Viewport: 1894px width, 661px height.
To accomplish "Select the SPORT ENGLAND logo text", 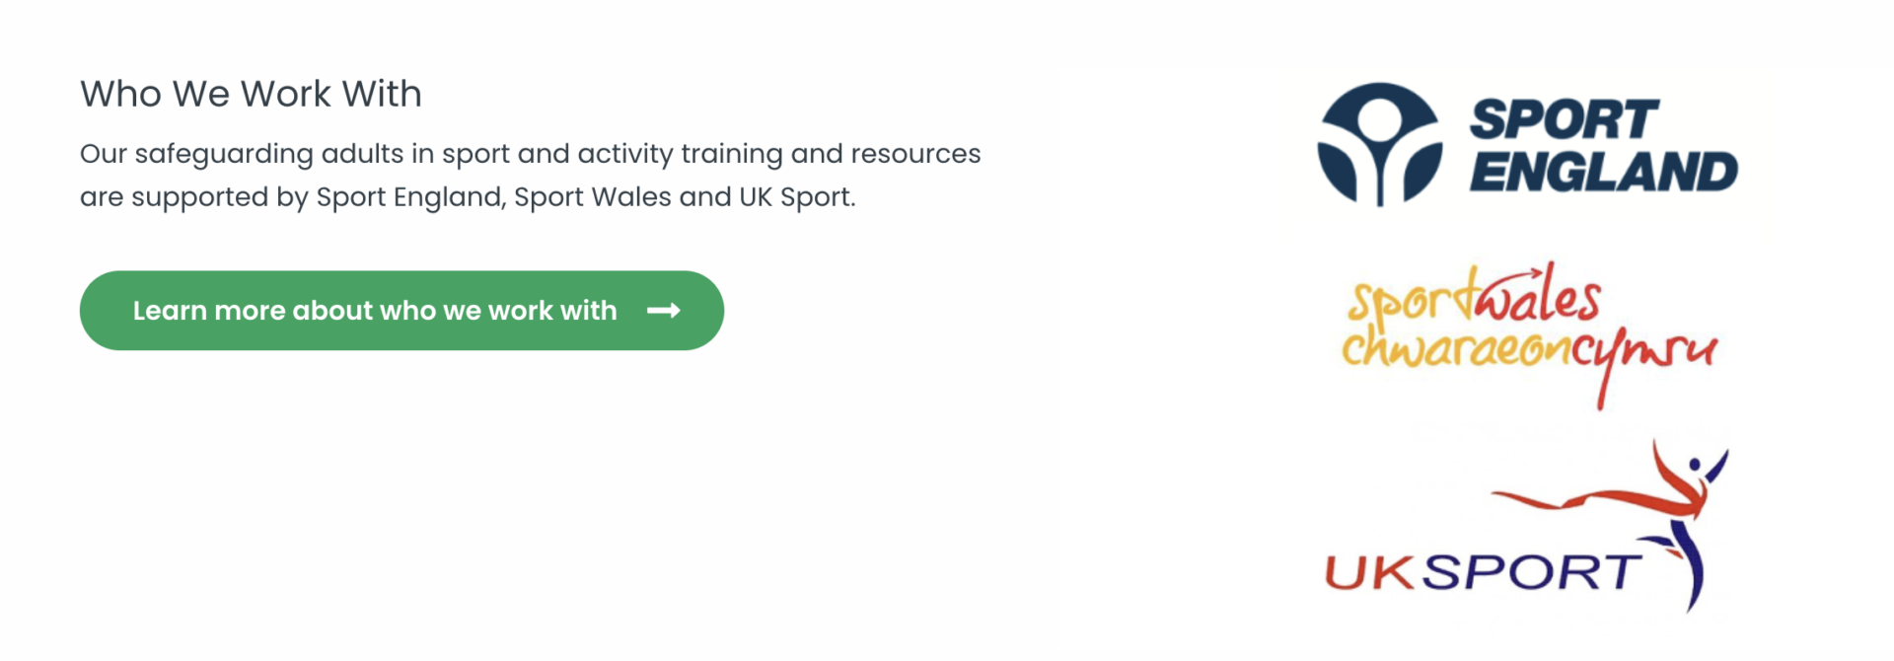I will 1603,145.
